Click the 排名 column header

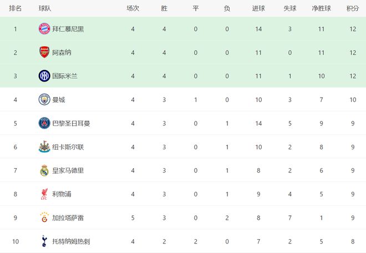pos(16,8)
